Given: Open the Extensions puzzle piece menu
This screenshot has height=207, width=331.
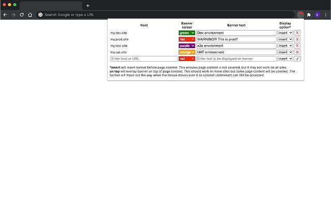Looking at the screenshot, I should click(309, 15).
